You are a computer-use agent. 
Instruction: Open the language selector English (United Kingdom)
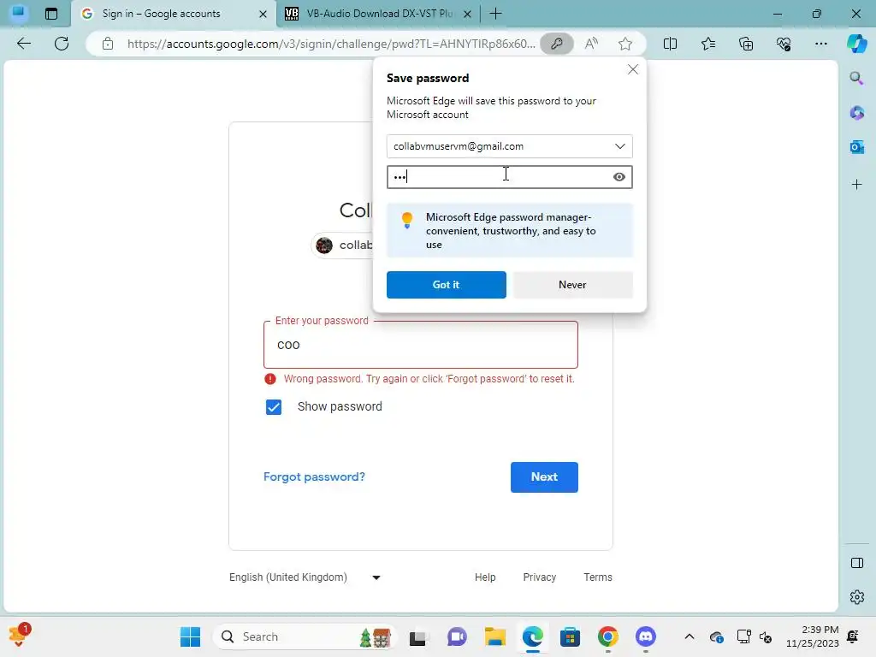pyautogui.click(x=305, y=577)
